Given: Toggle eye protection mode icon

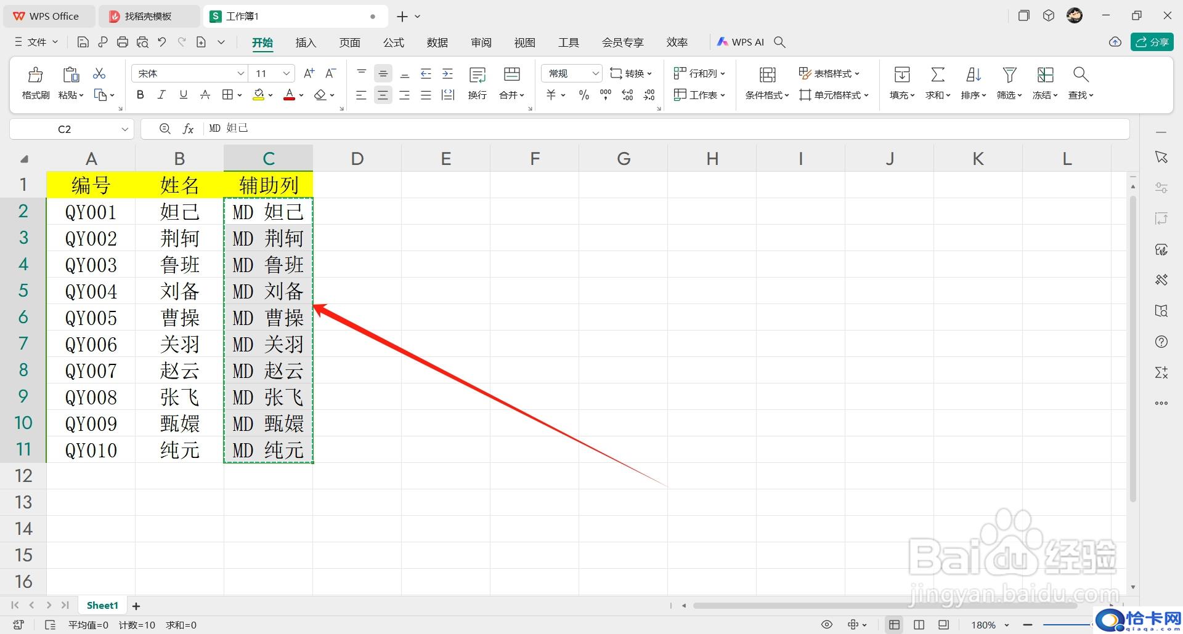Looking at the screenshot, I should [x=827, y=625].
